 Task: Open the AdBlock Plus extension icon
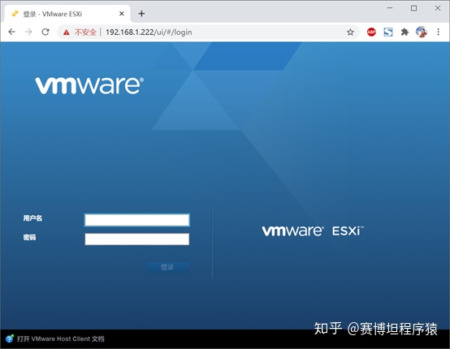click(371, 32)
